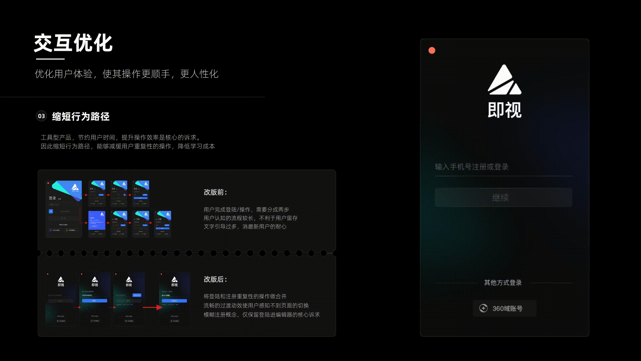
Task: Click the large red arrow before the final after-redesign screen
Action: pos(152,307)
